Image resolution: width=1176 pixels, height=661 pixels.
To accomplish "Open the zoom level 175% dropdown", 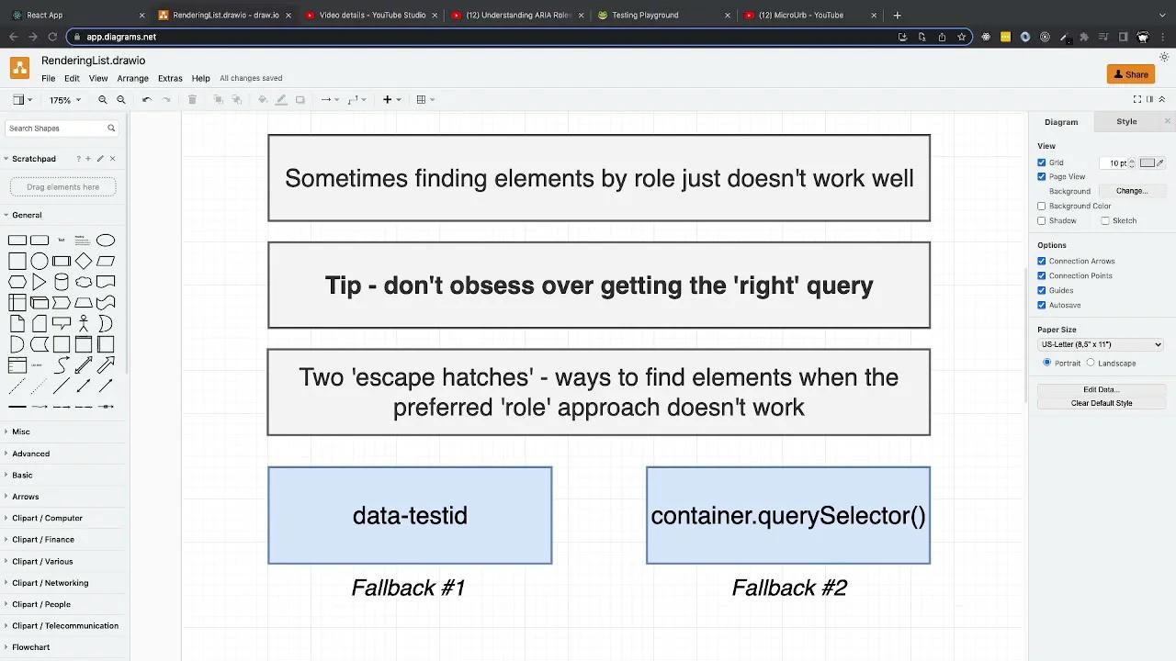I will [64, 99].
